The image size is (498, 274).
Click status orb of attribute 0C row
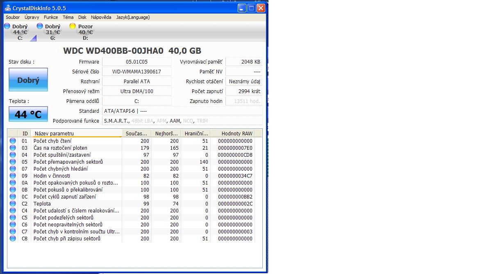point(13,196)
